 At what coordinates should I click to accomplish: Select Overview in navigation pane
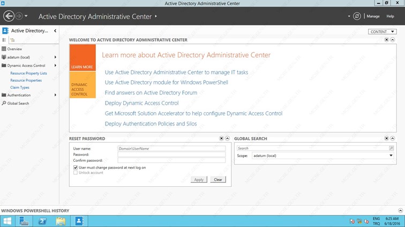(x=14, y=49)
